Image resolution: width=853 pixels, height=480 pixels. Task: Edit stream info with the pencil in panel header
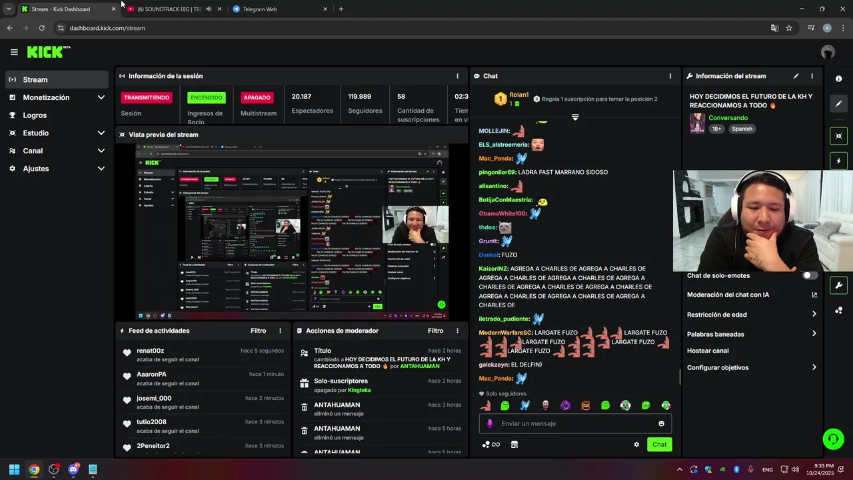click(796, 76)
